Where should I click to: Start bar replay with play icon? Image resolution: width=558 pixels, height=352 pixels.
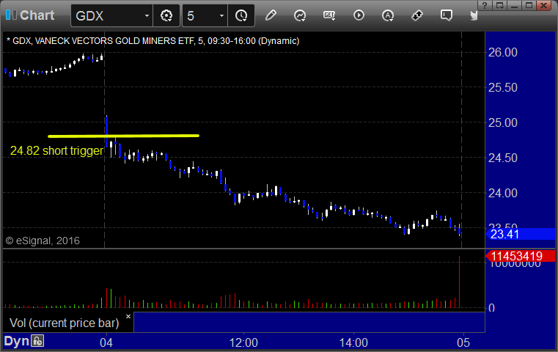(x=359, y=15)
